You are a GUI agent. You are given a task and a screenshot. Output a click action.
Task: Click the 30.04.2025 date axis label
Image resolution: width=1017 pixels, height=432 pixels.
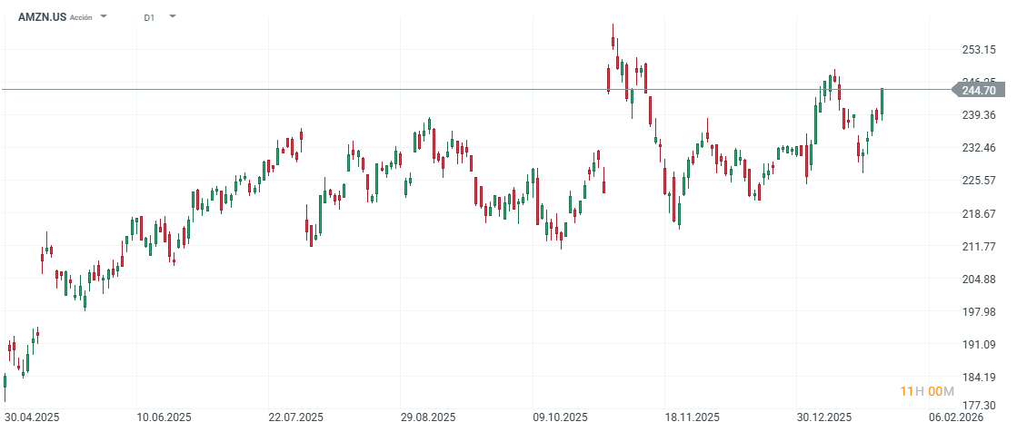32,417
